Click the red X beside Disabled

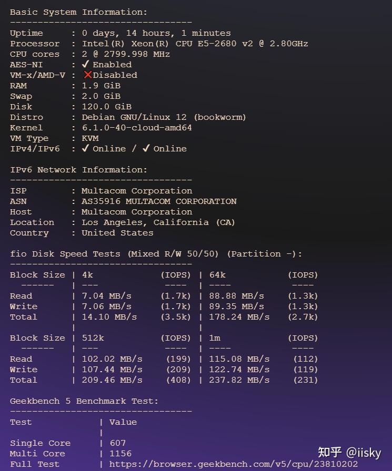[88, 75]
